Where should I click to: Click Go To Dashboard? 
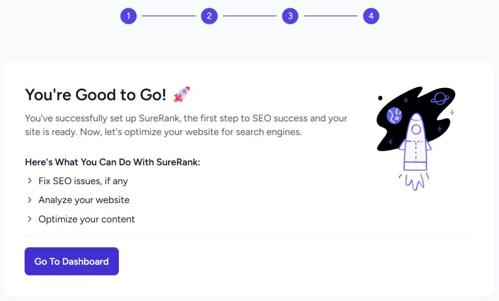[x=71, y=261]
